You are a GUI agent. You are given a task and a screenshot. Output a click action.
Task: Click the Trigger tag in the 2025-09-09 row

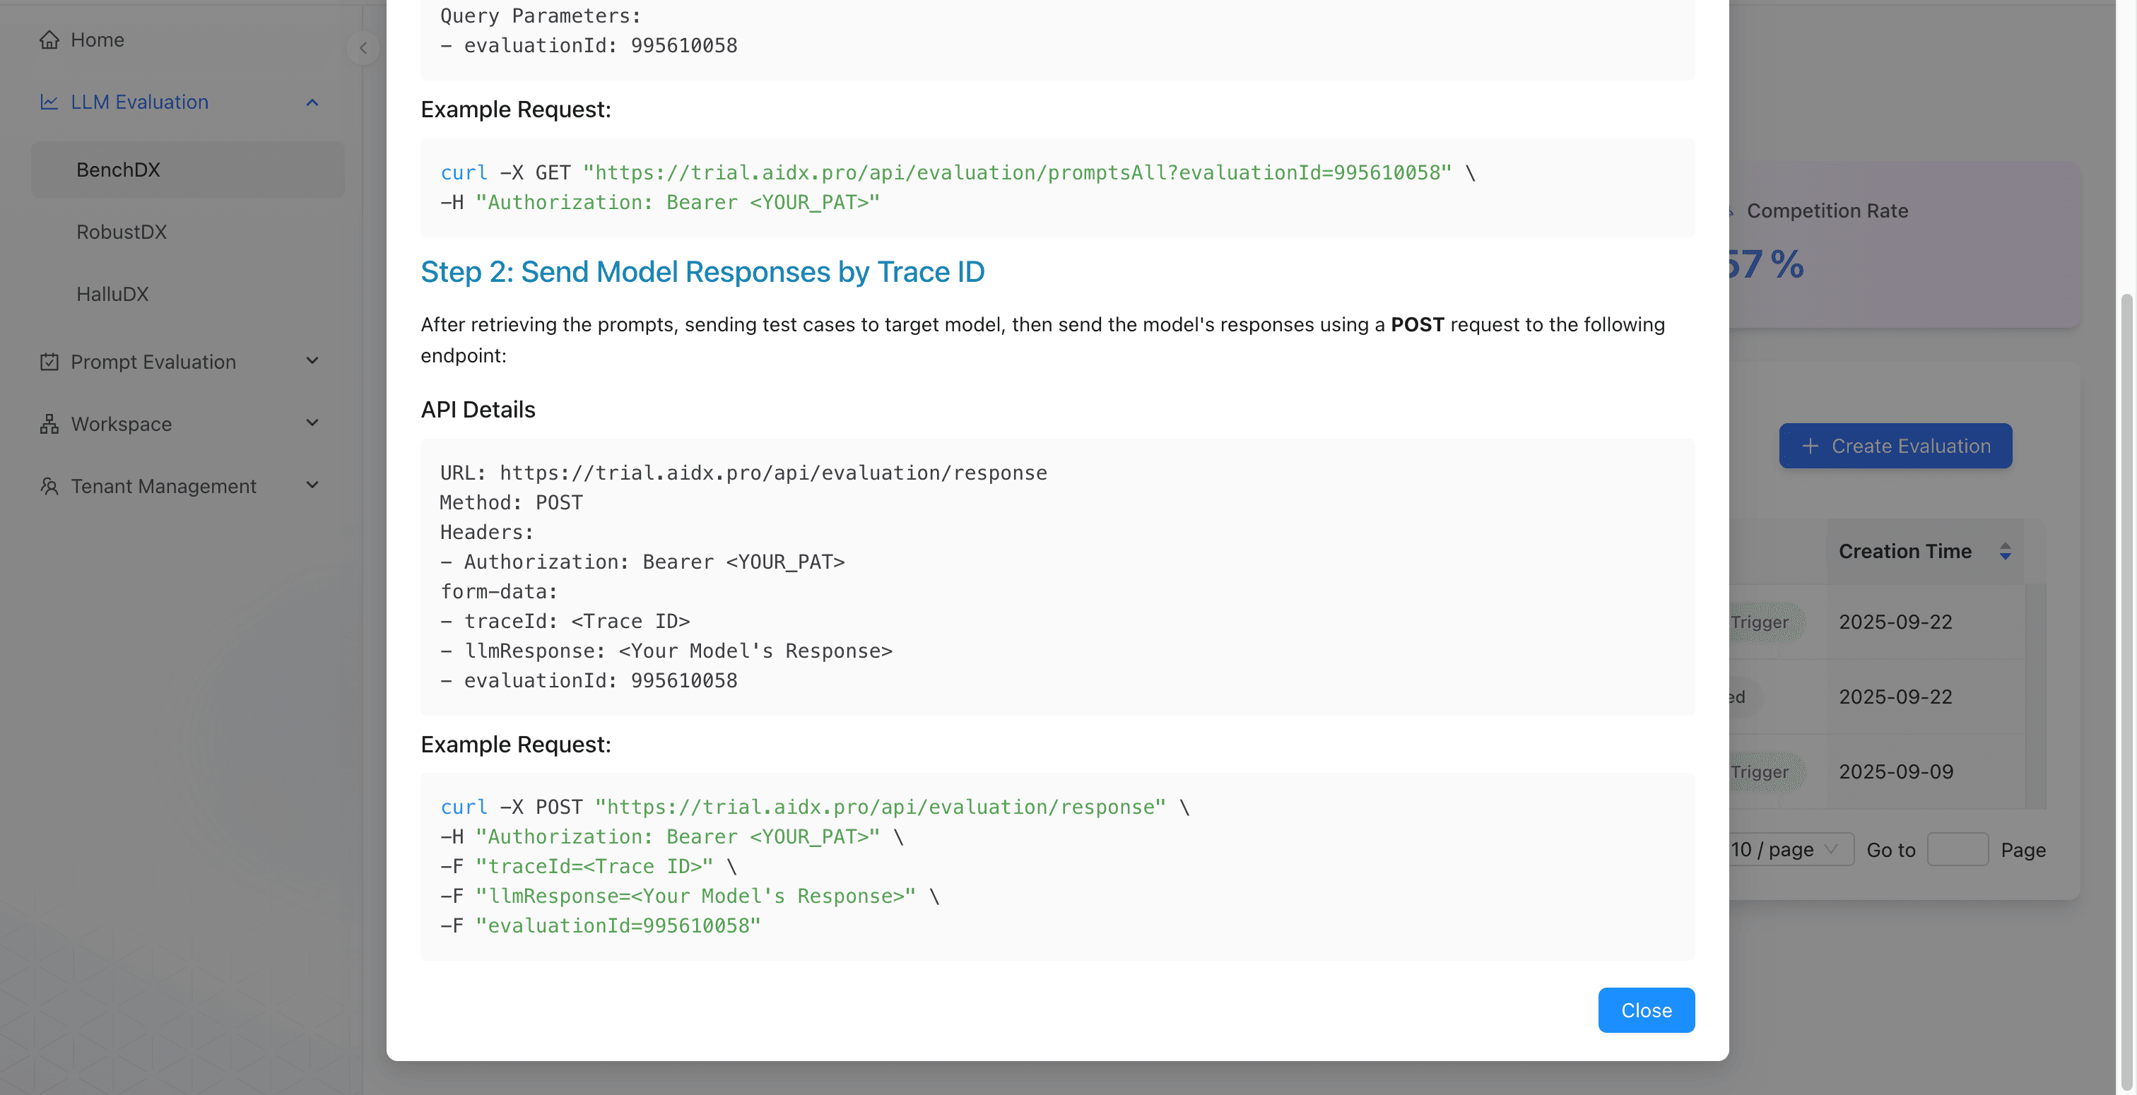[1765, 771]
